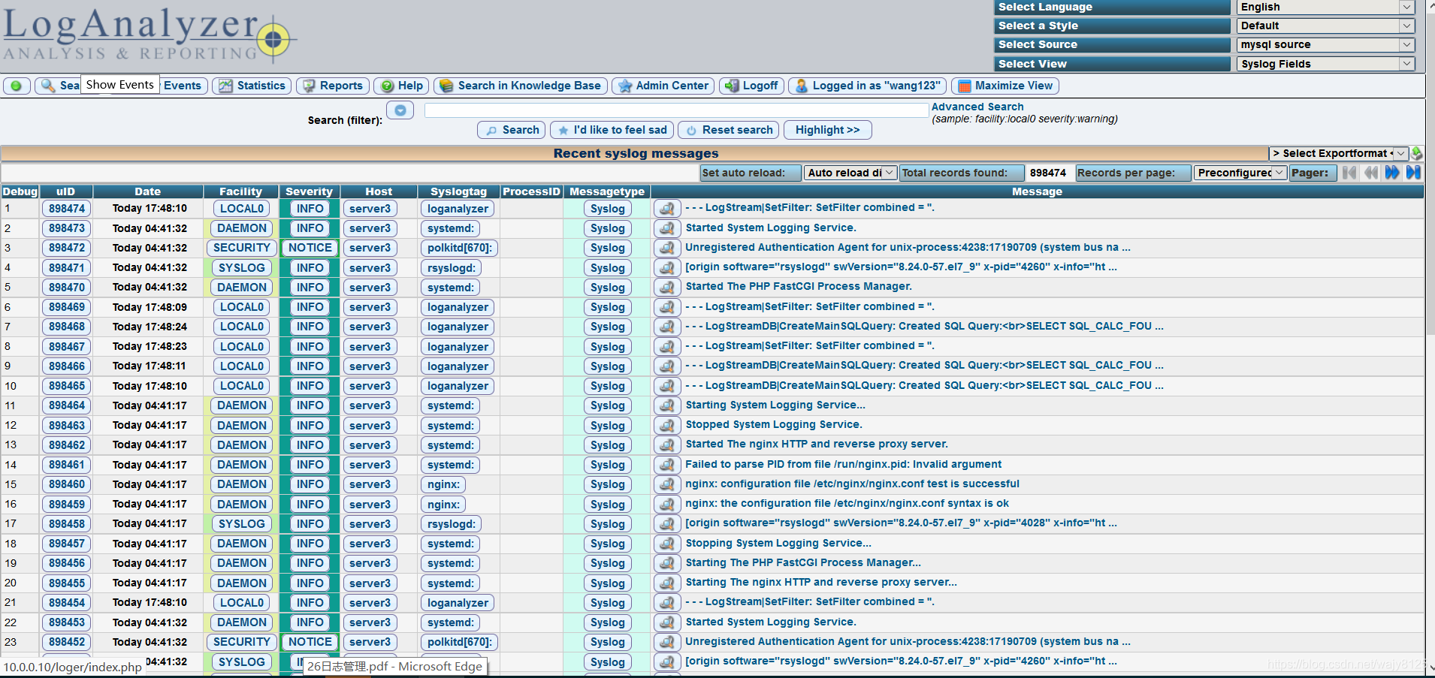Open message details icon for uID 898466
Image resolution: width=1435 pixels, height=678 pixels.
tap(667, 366)
